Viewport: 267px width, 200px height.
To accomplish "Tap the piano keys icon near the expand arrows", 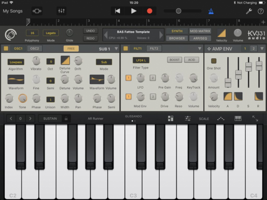I will [x=238, y=118].
